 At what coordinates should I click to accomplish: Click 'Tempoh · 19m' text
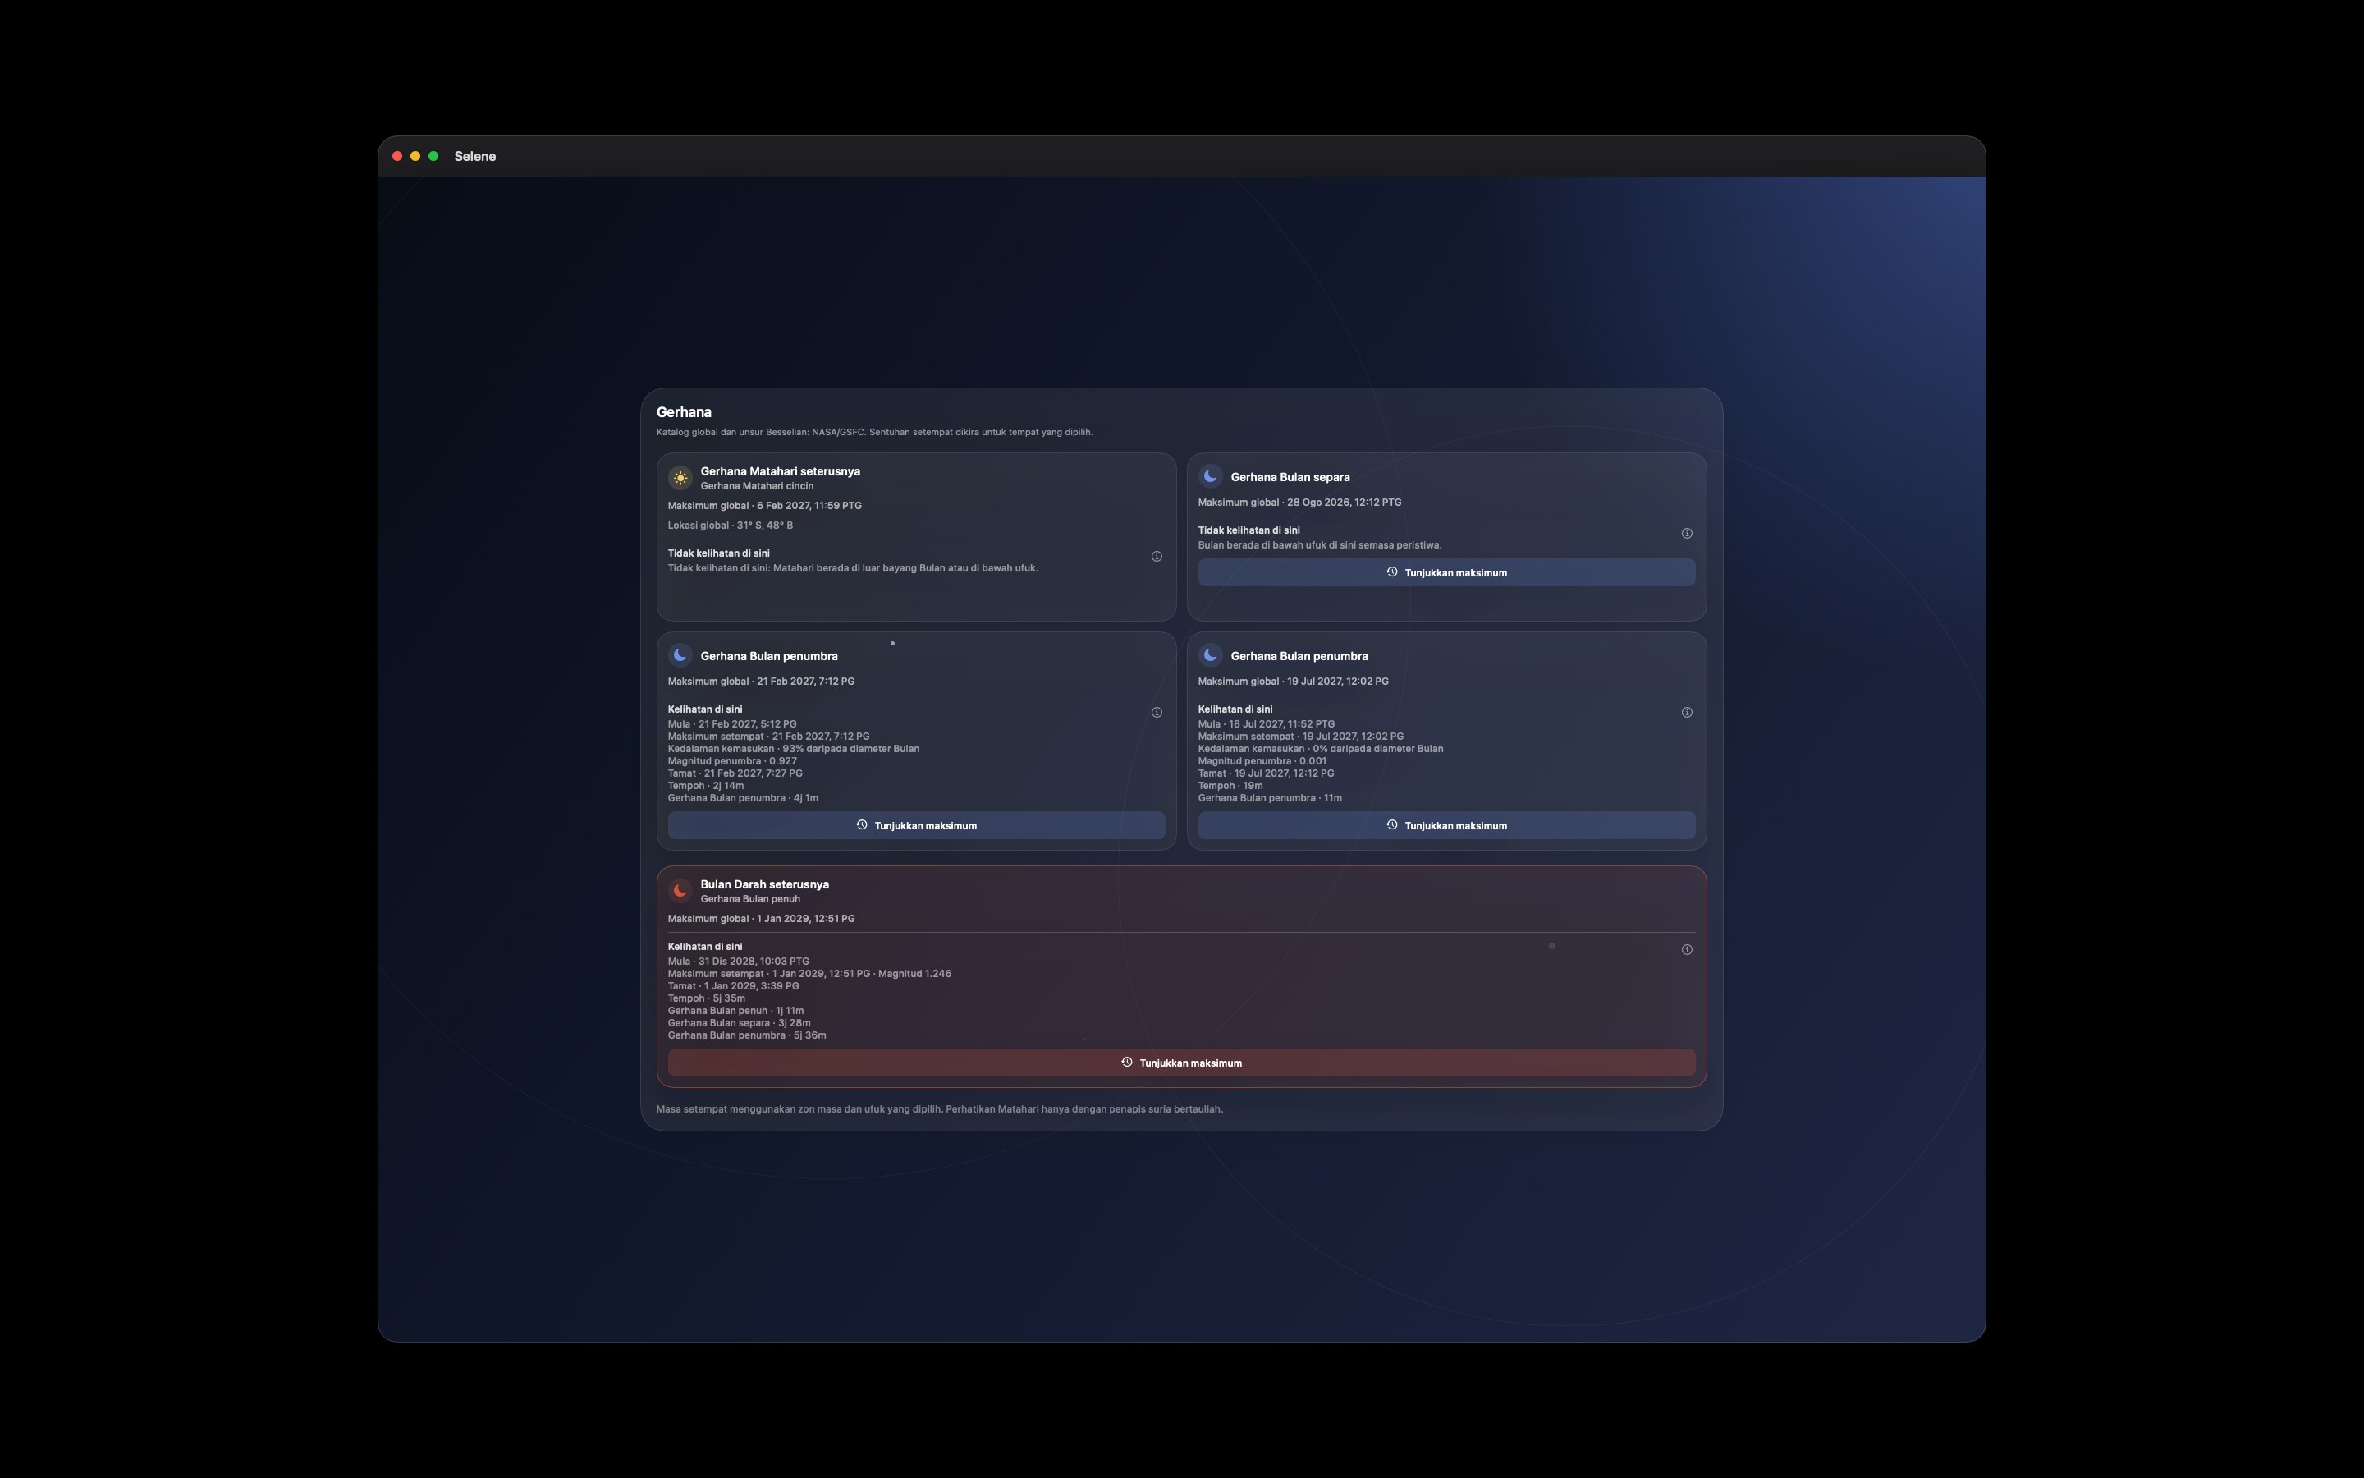pos(1231,785)
